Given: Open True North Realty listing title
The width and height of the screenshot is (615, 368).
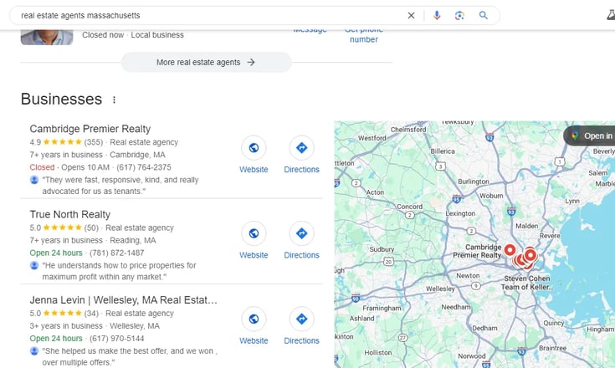Looking at the screenshot, I should click(70, 214).
